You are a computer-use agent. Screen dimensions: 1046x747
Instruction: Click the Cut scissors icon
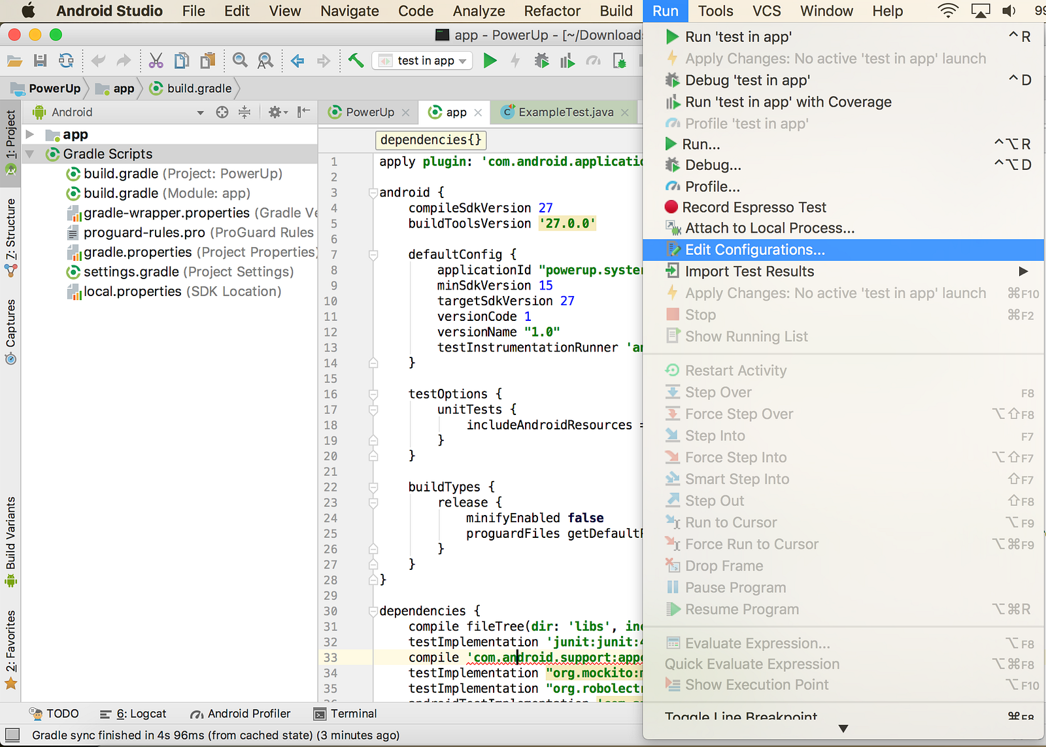(x=156, y=61)
